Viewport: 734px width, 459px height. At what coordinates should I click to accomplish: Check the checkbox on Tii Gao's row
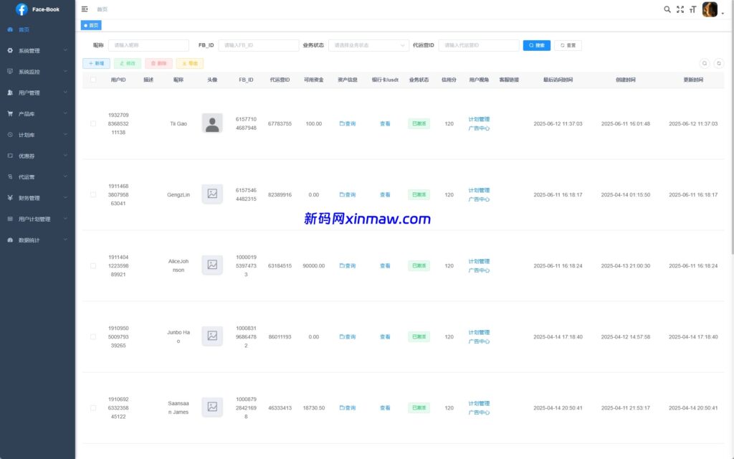click(92, 123)
